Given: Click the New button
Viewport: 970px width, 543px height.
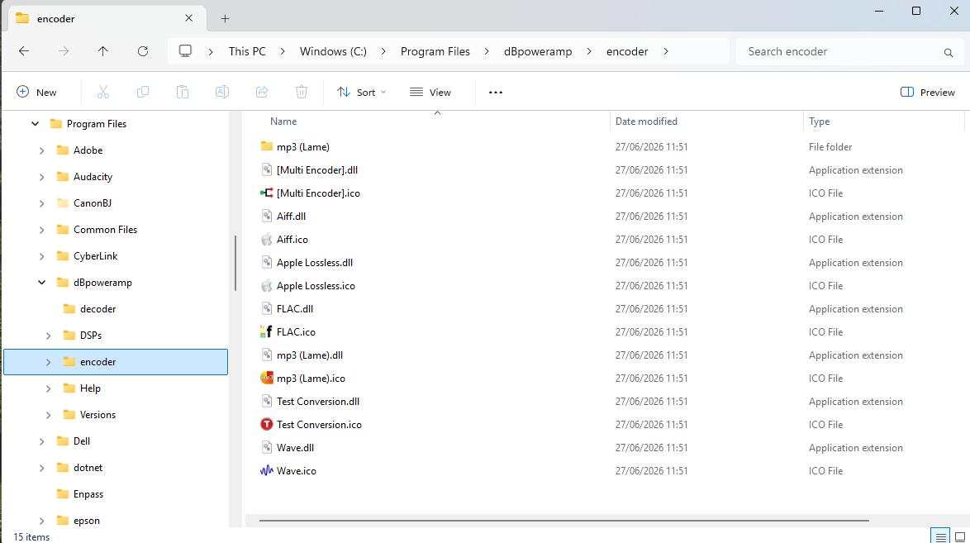Looking at the screenshot, I should click(x=36, y=93).
